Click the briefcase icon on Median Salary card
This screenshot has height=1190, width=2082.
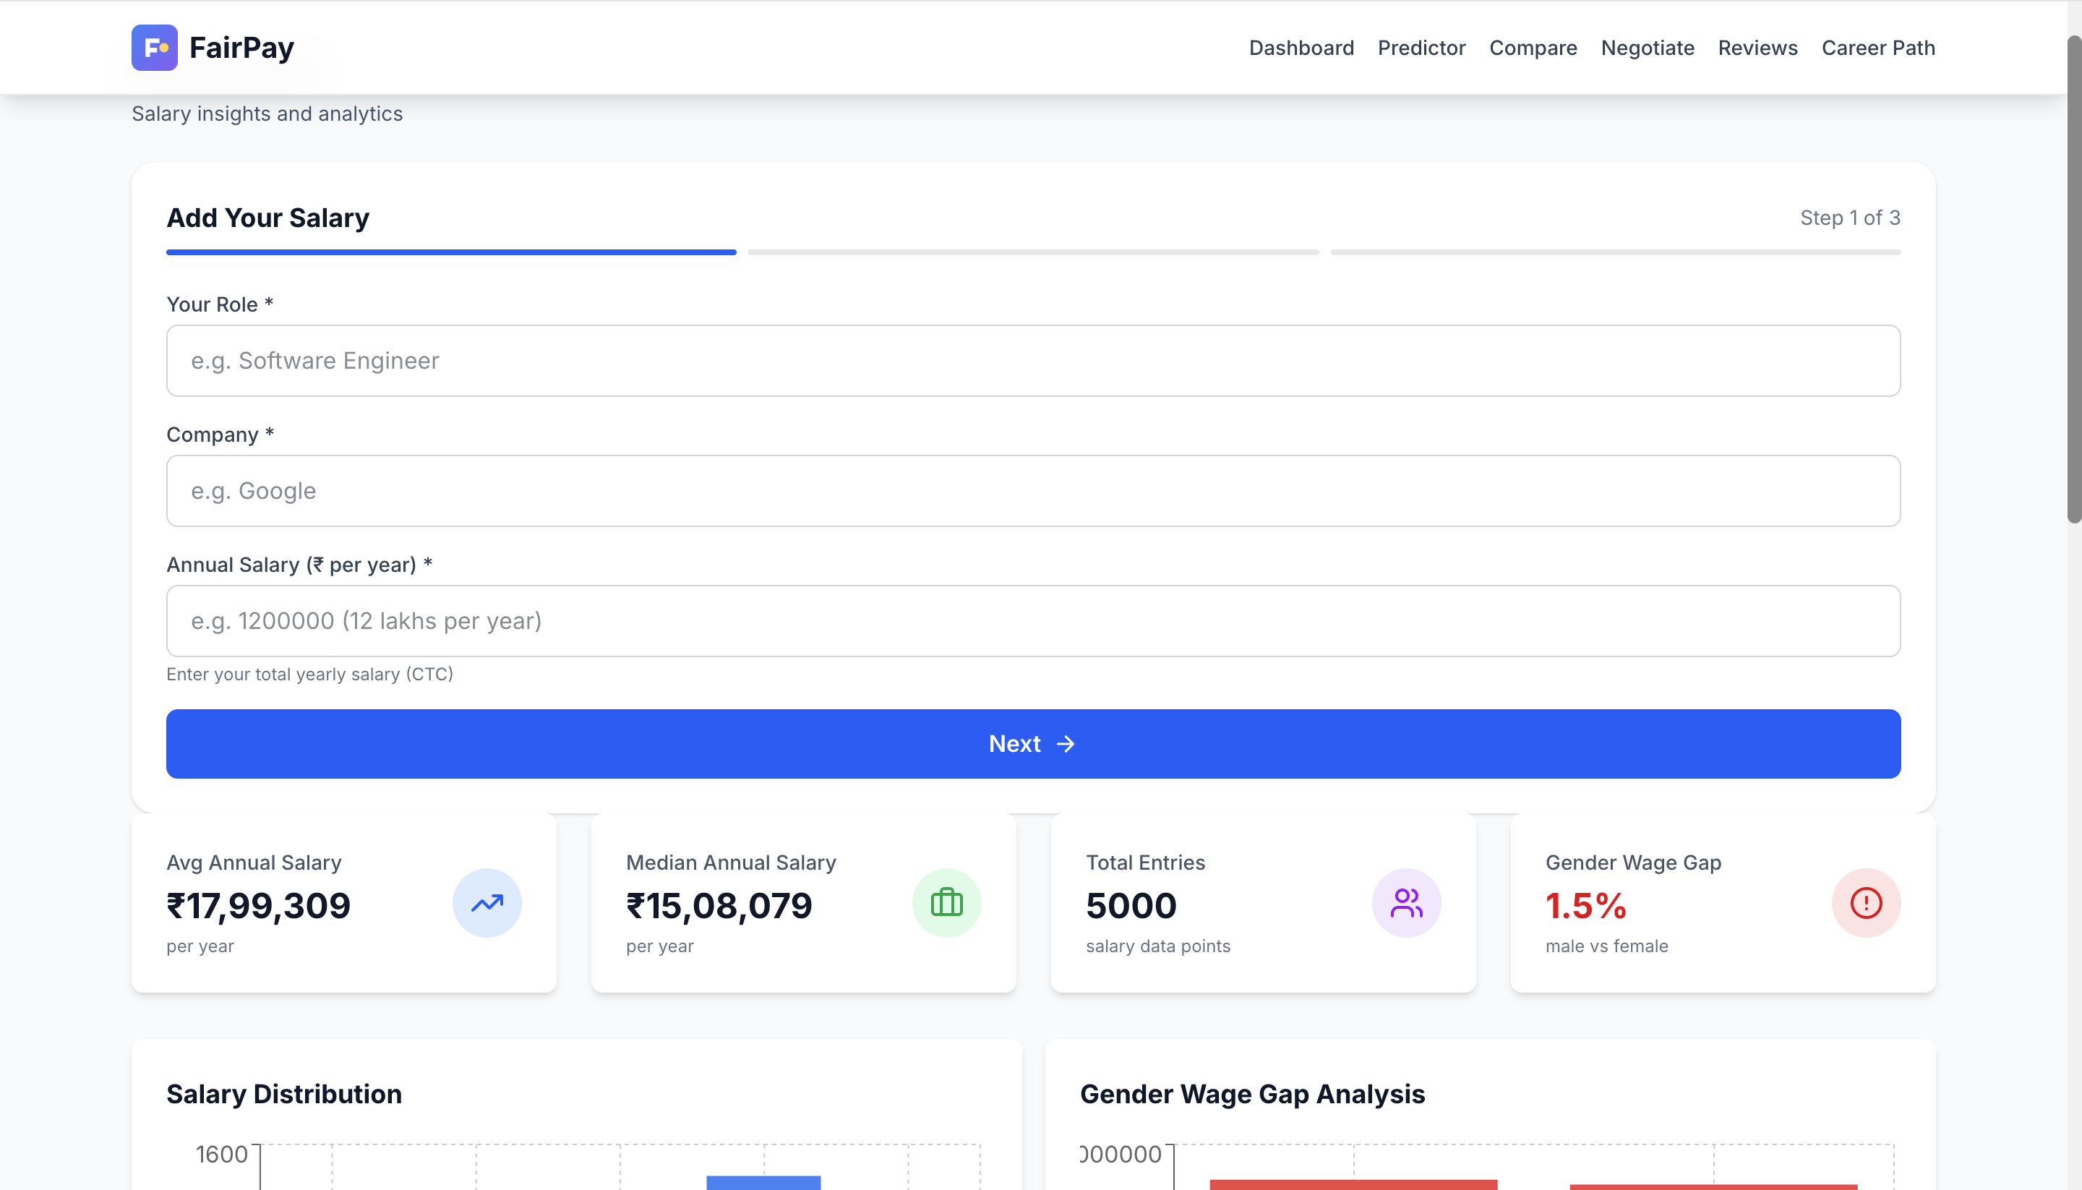(946, 903)
